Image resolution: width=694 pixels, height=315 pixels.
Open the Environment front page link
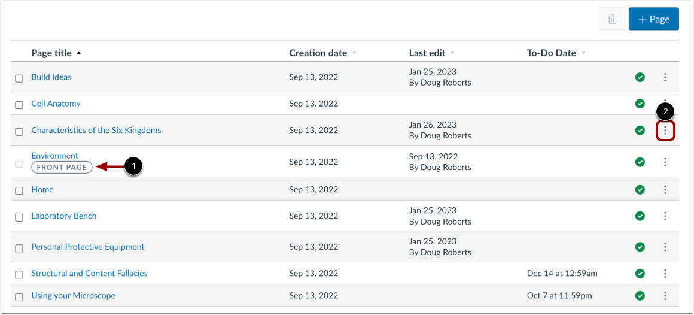click(x=55, y=156)
